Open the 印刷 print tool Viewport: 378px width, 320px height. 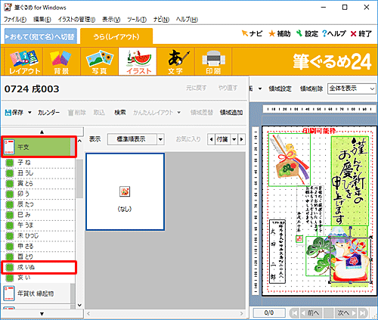click(213, 62)
